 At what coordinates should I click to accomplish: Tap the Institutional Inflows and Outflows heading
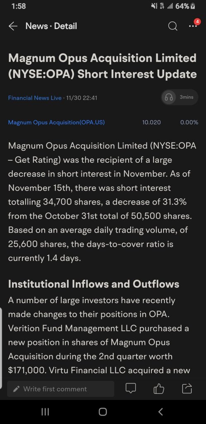point(93,284)
